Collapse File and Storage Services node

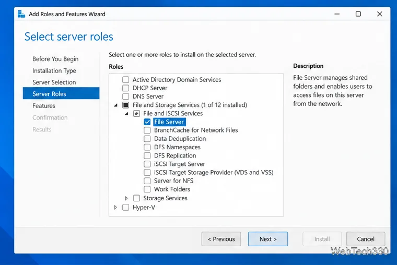[x=116, y=105]
